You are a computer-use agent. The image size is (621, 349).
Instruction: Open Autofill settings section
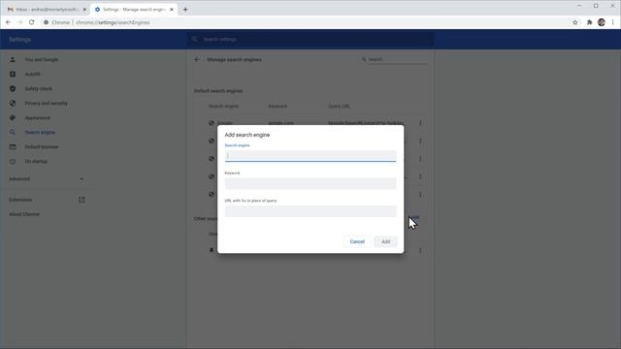[32, 75]
